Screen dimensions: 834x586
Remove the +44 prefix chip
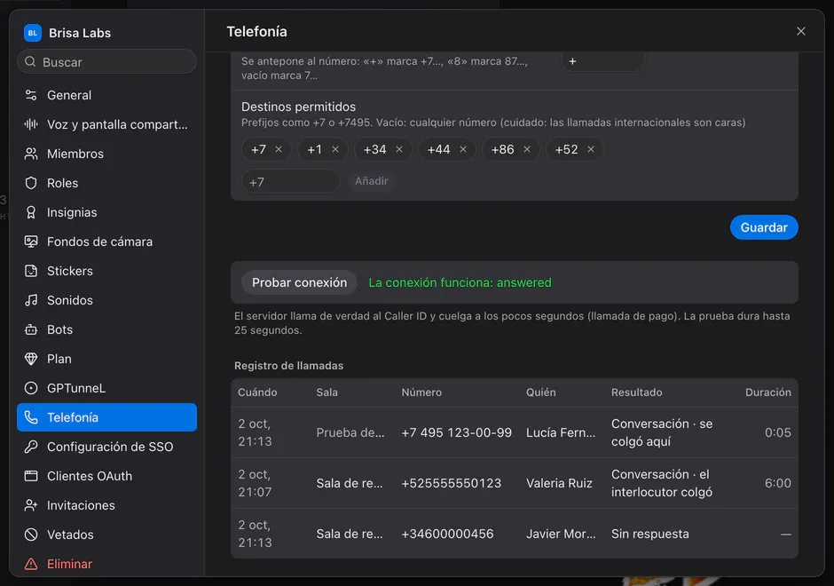click(463, 149)
